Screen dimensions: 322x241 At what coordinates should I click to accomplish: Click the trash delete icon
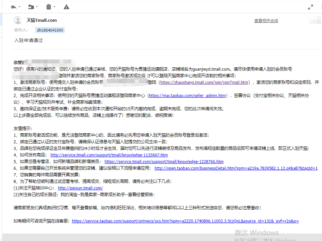49,7
